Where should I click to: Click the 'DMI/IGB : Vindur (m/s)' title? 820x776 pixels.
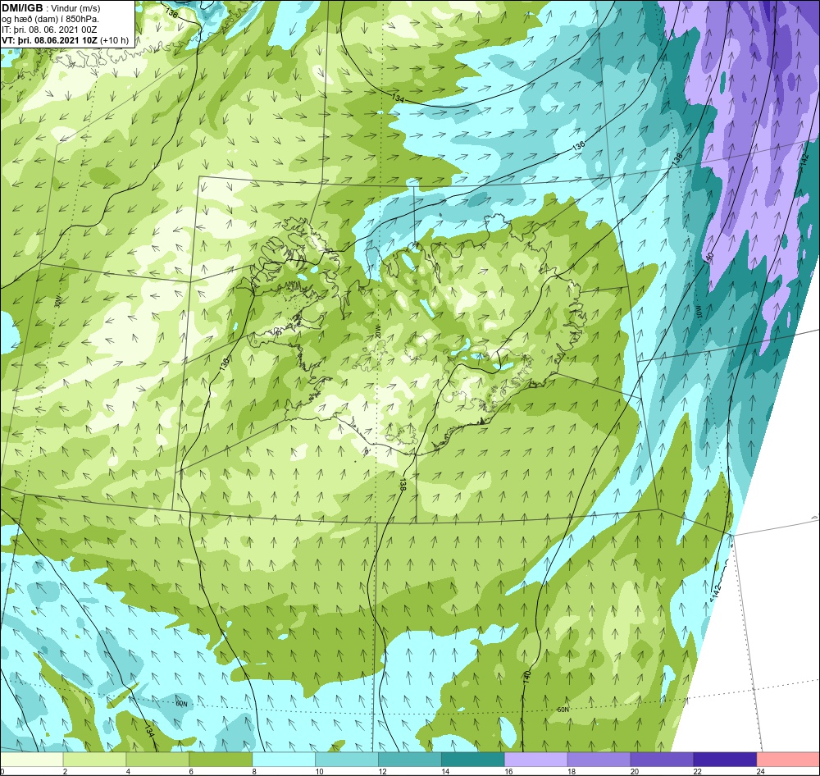[51, 8]
